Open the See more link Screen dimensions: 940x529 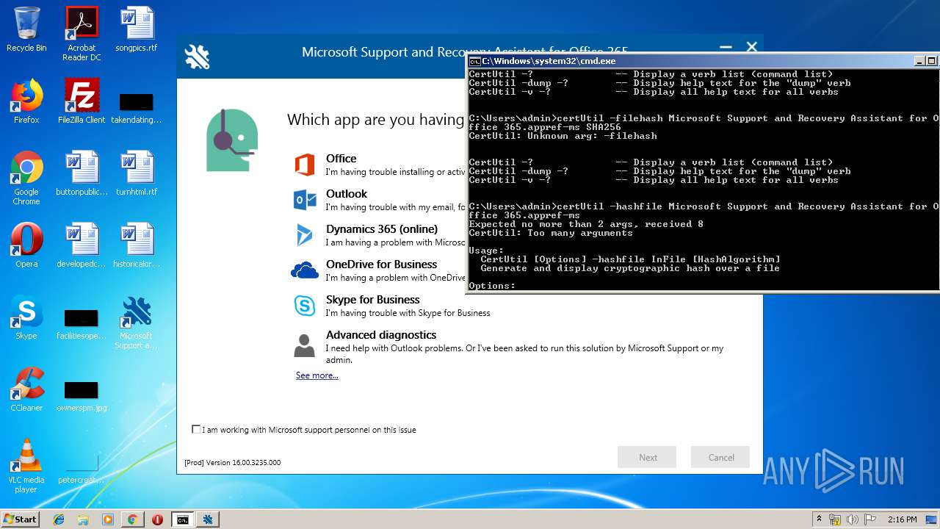pyautogui.click(x=317, y=375)
